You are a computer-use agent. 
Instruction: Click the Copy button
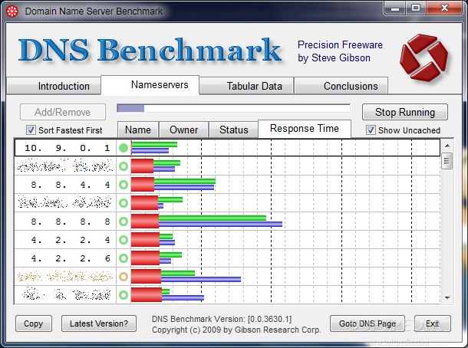pos(34,323)
